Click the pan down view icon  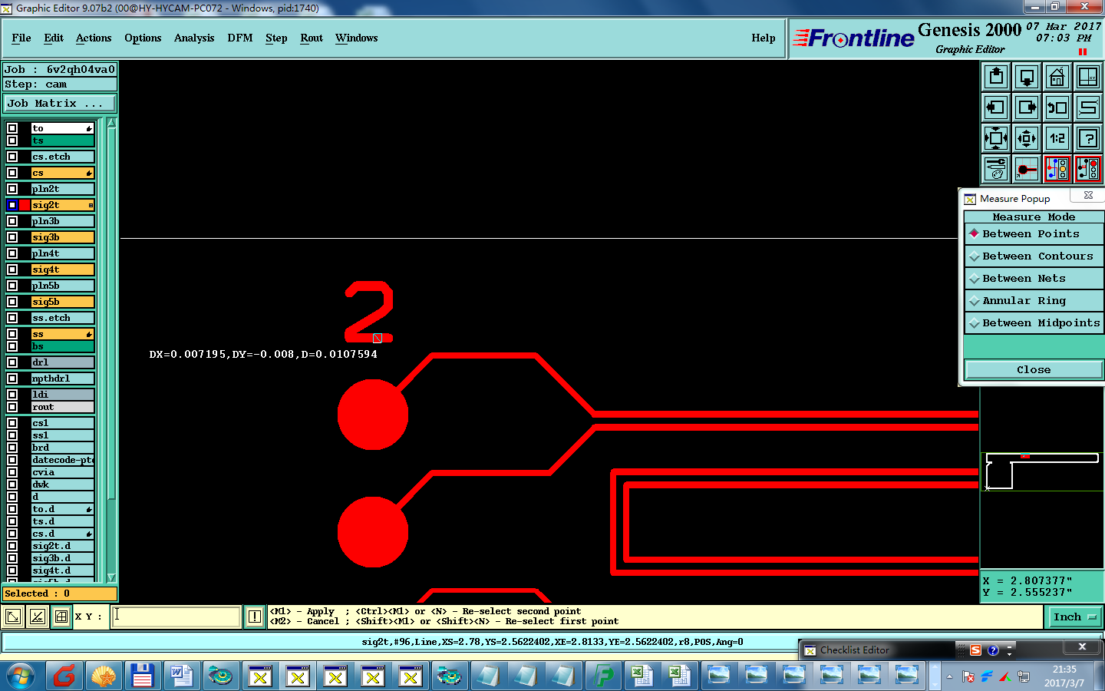point(1027,77)
